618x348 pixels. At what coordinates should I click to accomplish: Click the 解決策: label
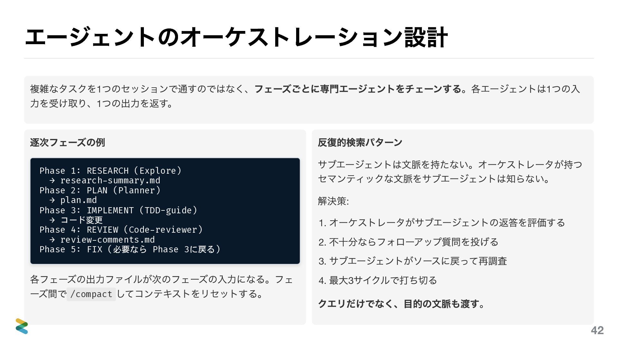click(333, 201)
